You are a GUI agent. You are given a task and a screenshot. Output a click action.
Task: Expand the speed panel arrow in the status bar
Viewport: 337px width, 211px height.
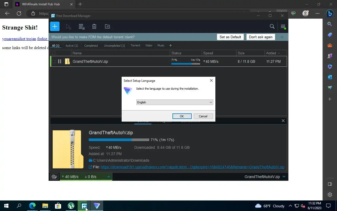point(108,177)
